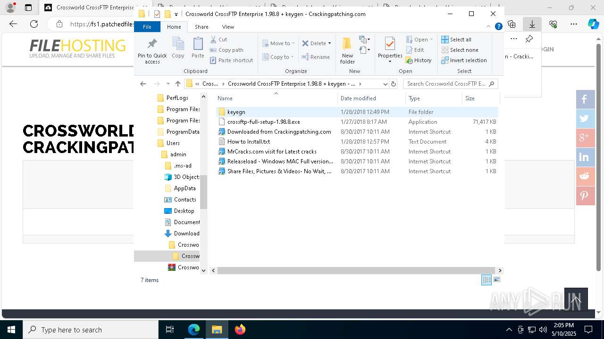Sort by Size column header
This screenshot has width=604, height=339.
click(x=480, y=98)
